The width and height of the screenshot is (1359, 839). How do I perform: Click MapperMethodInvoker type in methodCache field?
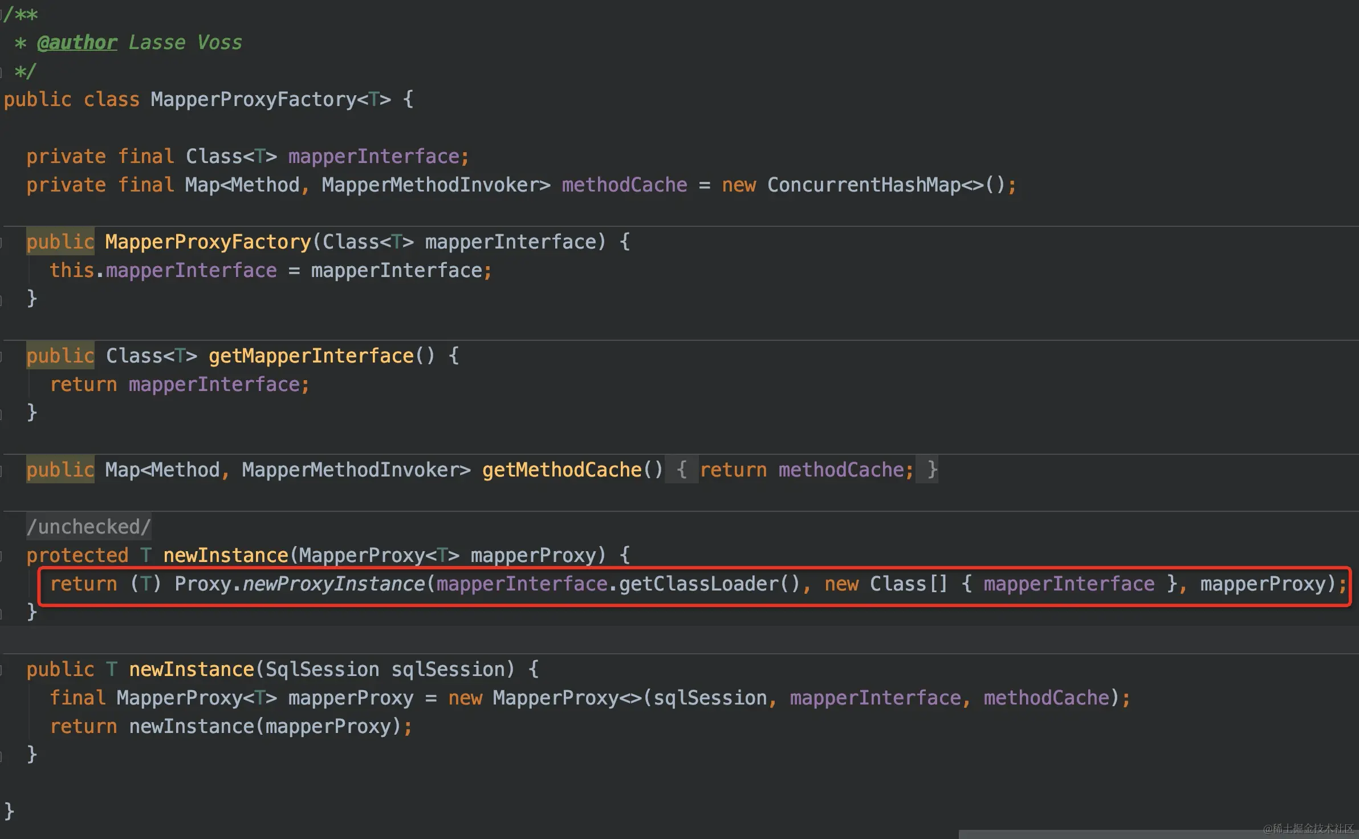430,185
